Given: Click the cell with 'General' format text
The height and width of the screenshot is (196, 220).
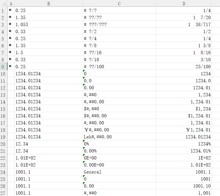Looking at the screenshot, I should (119, 172).
